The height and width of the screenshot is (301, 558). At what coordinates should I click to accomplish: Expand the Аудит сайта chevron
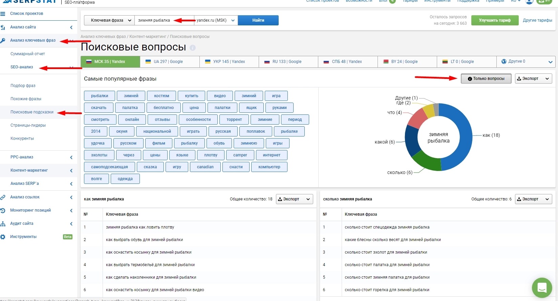tap(71, 224)
